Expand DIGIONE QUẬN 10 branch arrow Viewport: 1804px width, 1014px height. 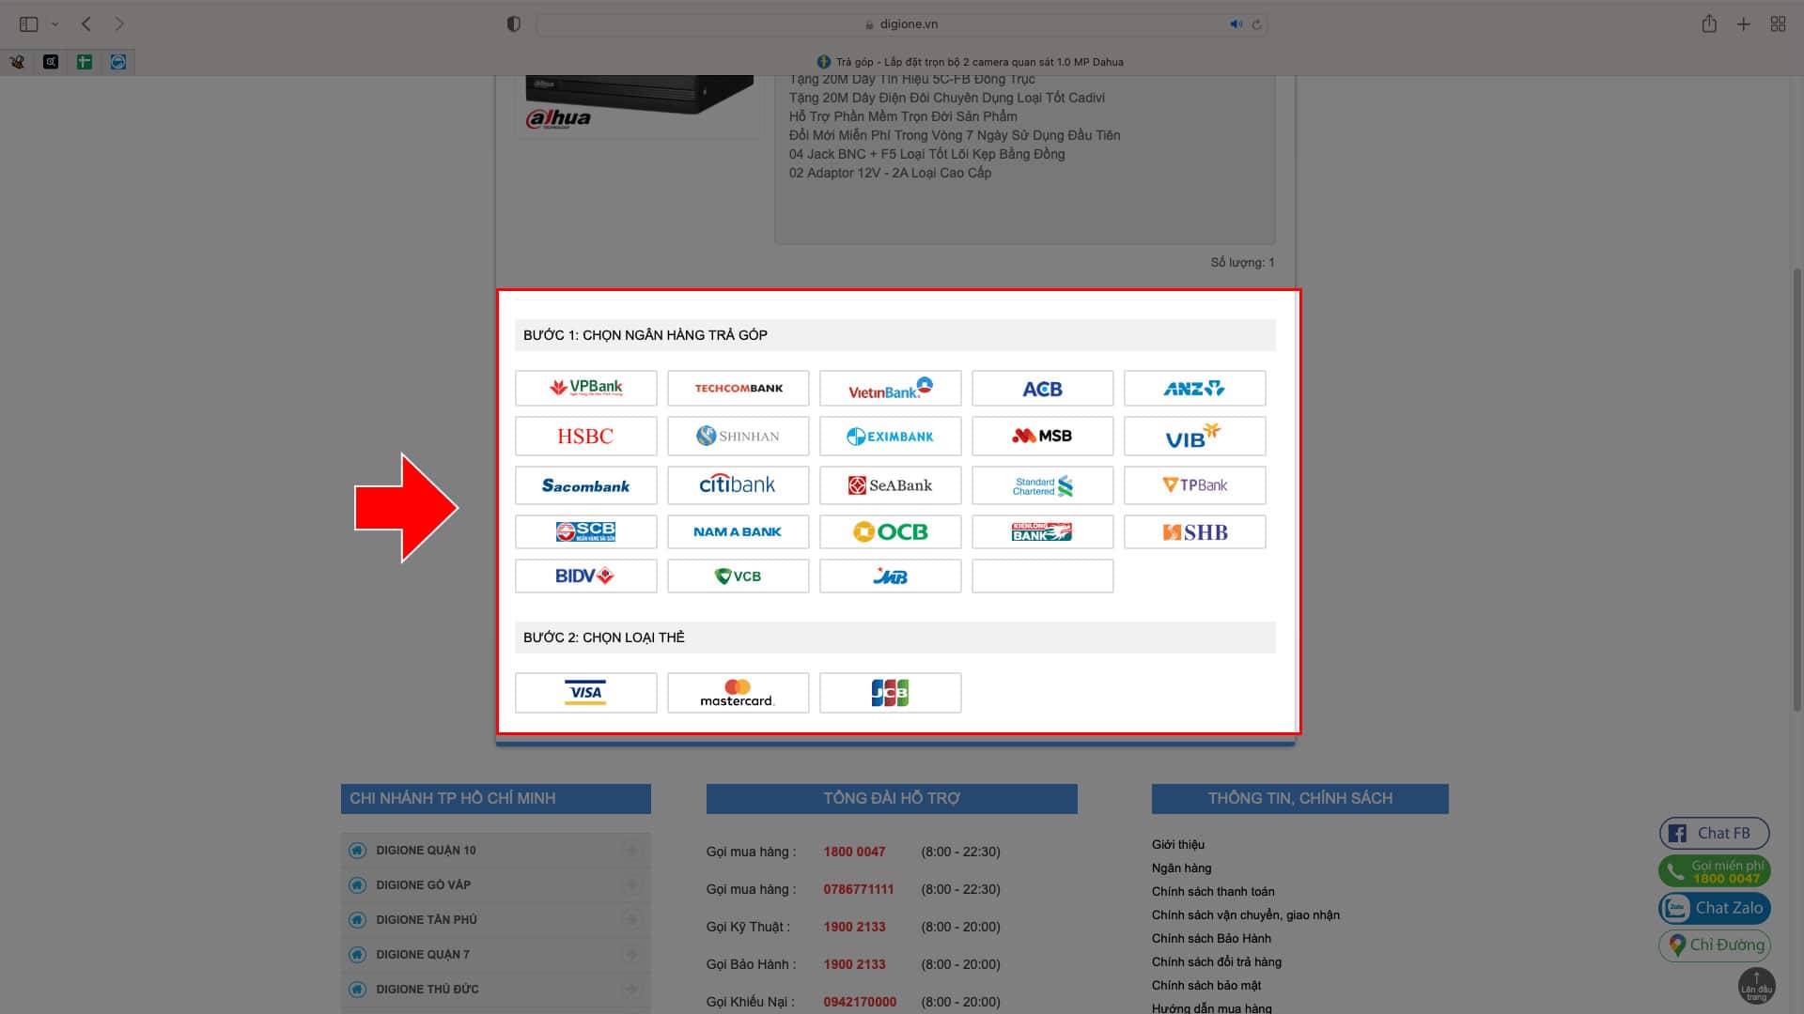click(x=630, y=851)
